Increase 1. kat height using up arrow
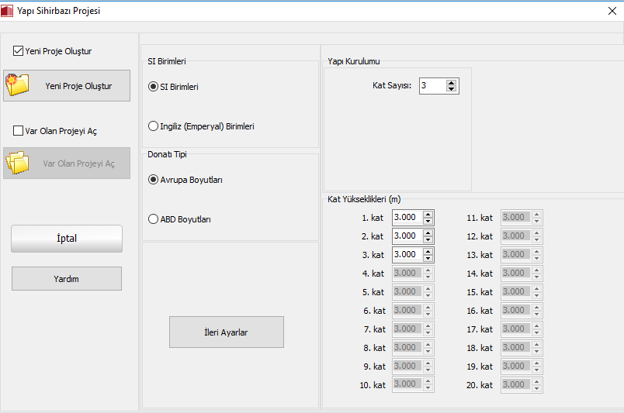The width and height of the screenshot is (624, 413). click(x=428, y=214)
